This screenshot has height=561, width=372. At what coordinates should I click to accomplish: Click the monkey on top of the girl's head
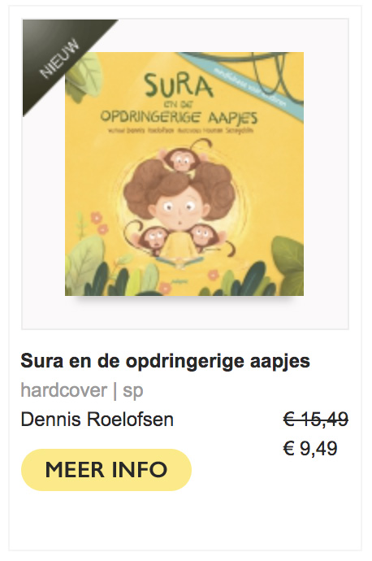click(183, 158)
